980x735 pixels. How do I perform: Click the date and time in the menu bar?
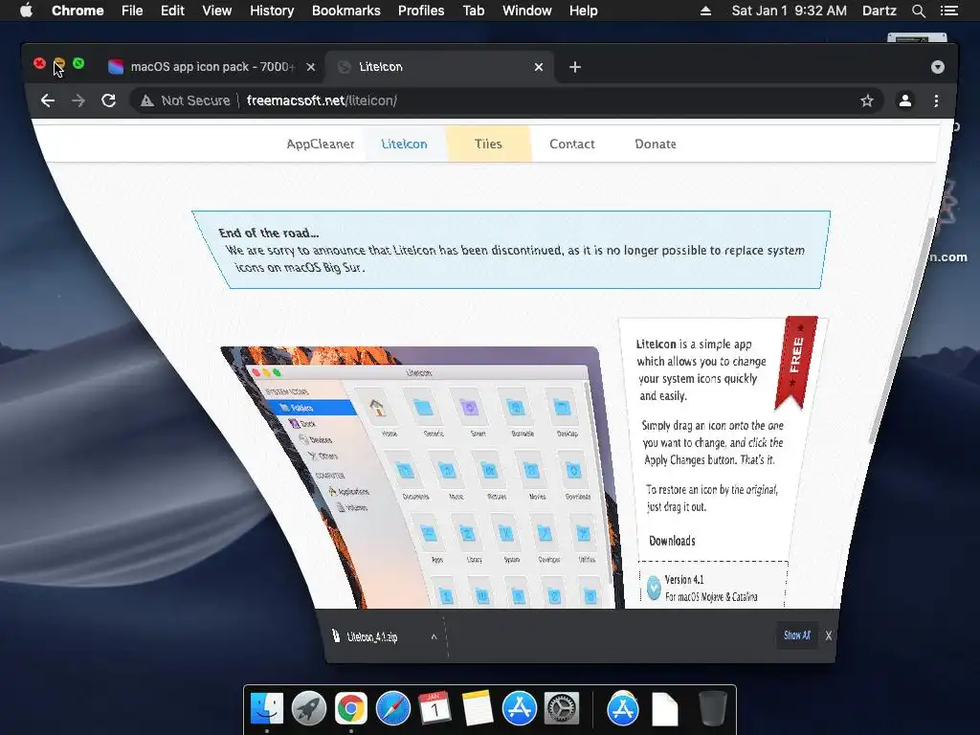coord(789,11)
